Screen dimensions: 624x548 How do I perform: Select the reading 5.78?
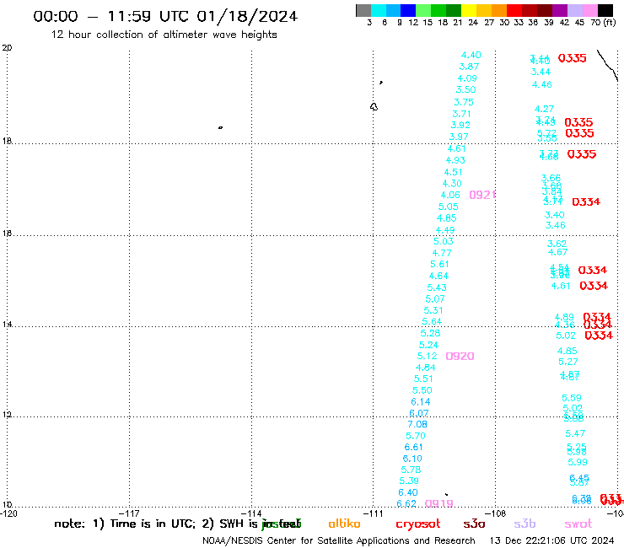(x=411, y=470)
